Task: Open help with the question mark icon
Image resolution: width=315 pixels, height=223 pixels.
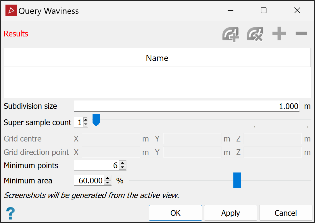Action: click(x=10, y=213)
